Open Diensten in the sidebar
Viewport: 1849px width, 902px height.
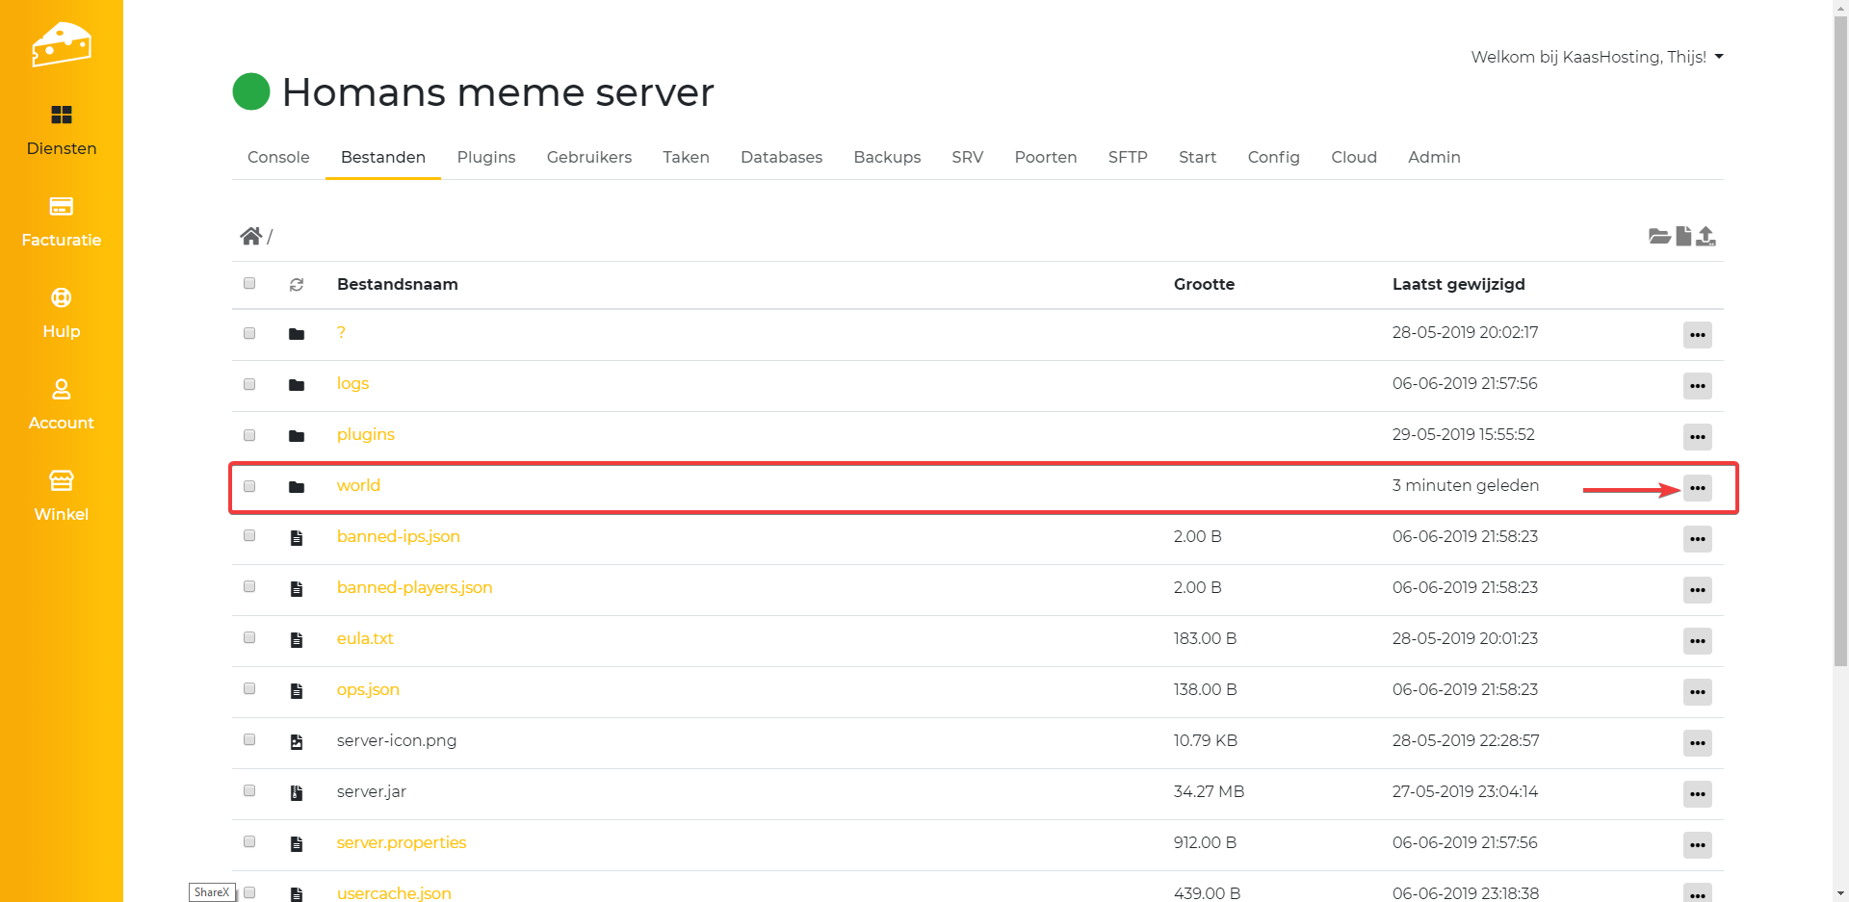[62, 130]
